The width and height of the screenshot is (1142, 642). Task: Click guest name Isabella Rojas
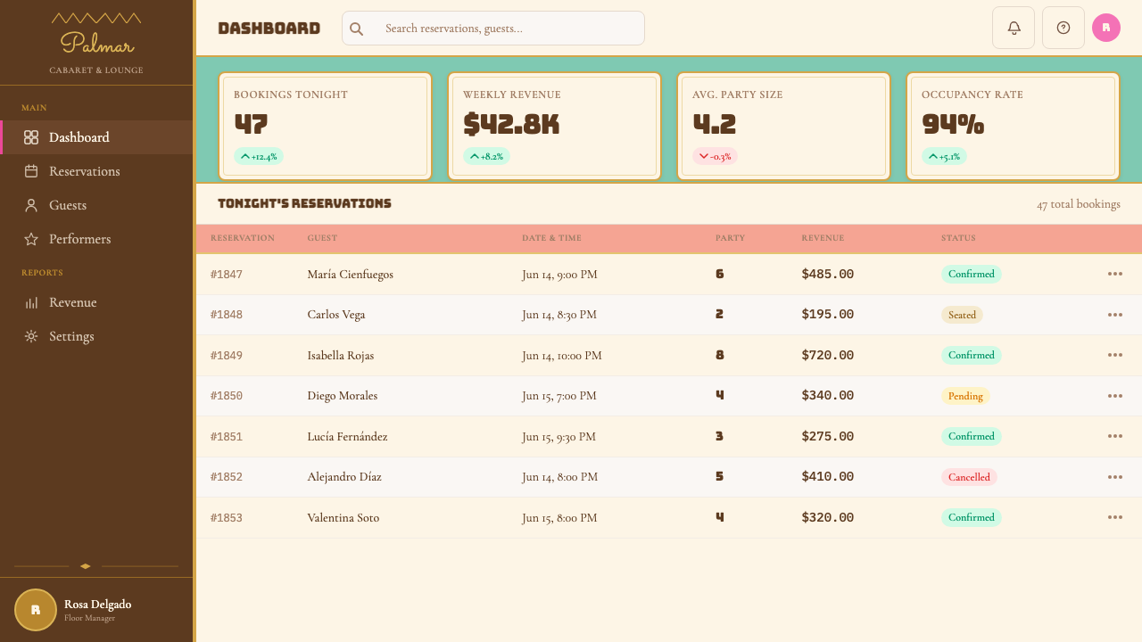[x=340, y=356]
